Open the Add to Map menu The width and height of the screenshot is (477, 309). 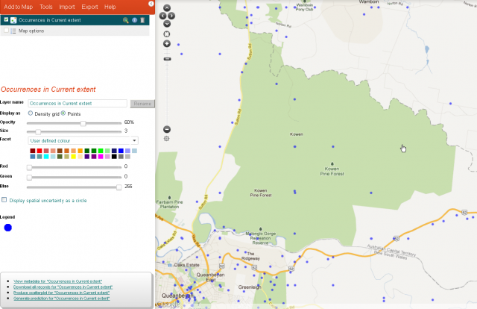point(17,6)
